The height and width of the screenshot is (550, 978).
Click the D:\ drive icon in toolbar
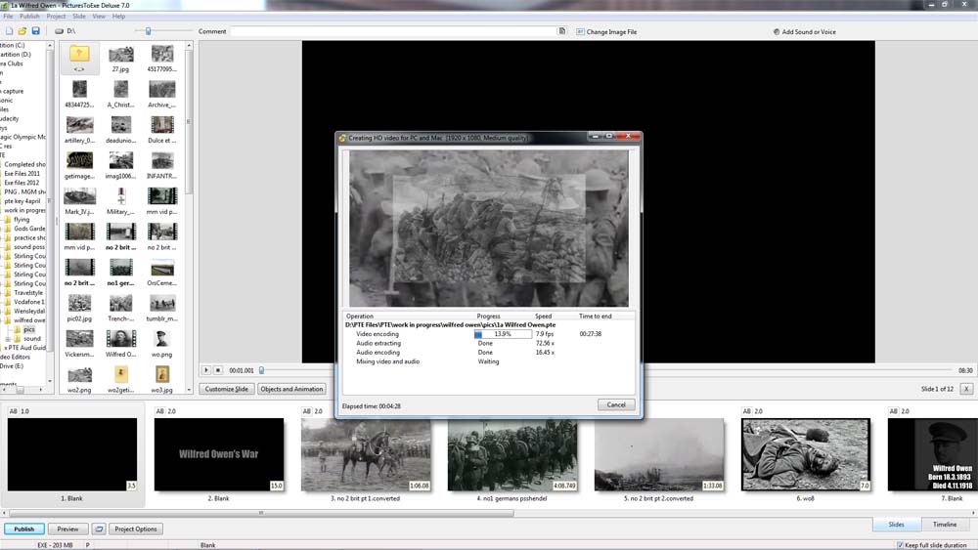pyautogui.click(x=59, y=30)
